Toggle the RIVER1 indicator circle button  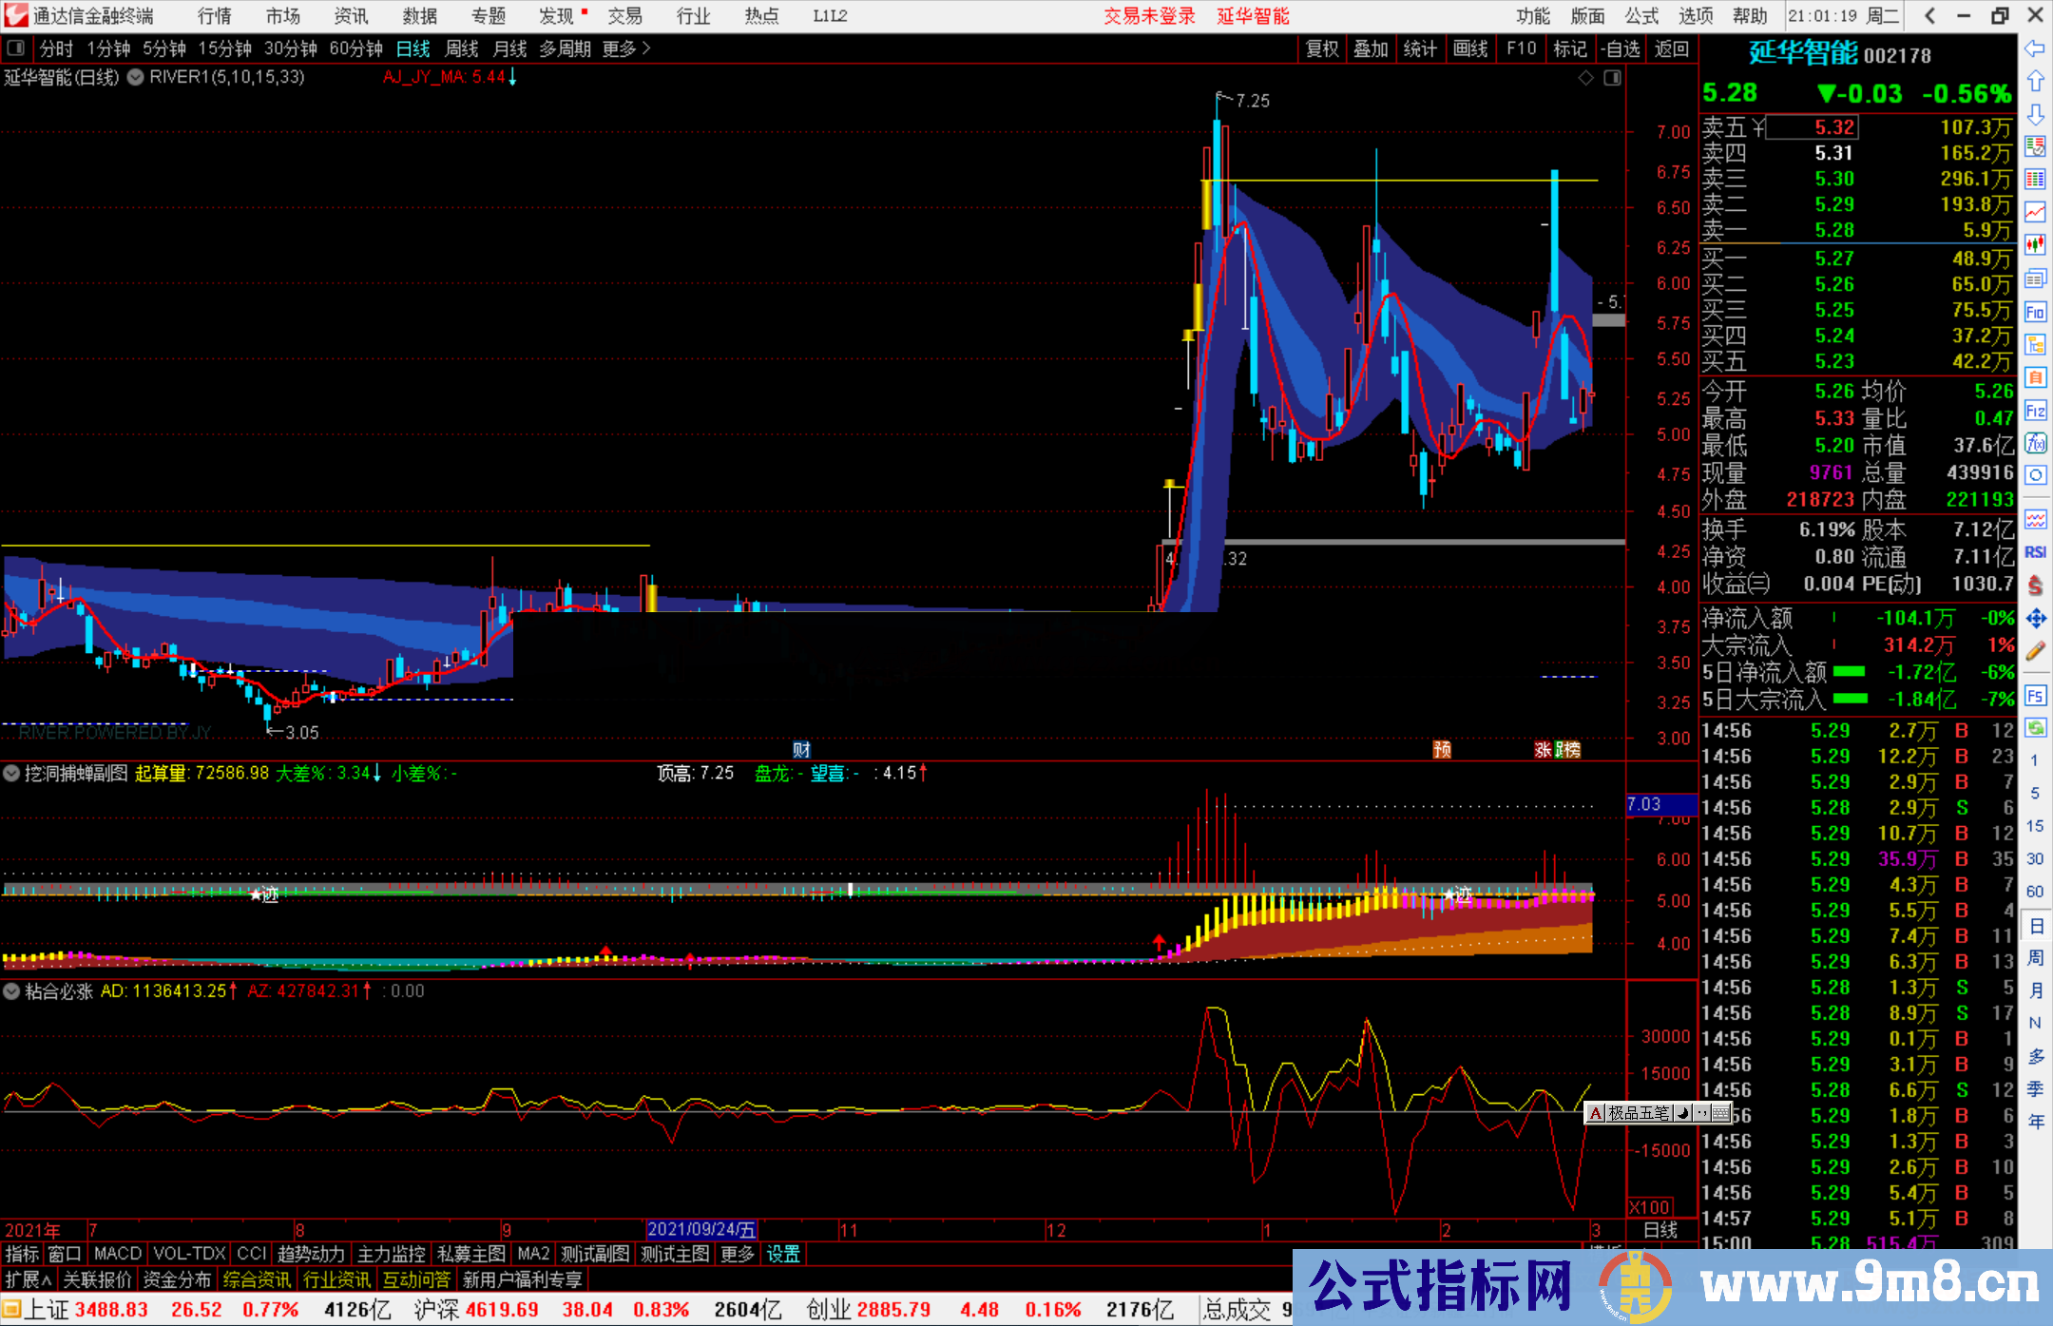point(136,77)
